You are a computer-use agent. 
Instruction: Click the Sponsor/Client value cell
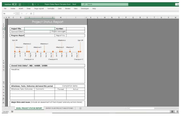point(37,32)
